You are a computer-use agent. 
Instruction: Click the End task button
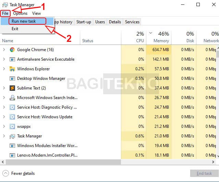point(204,173)
